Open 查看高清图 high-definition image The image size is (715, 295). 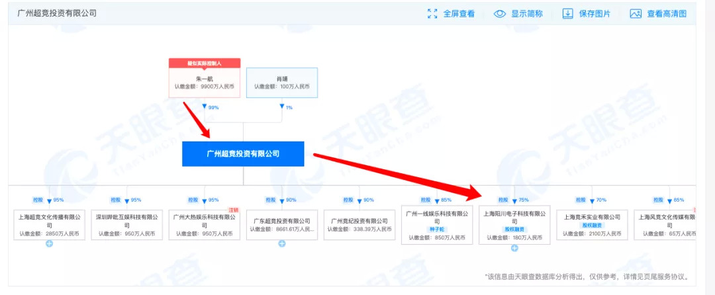[667, 14]
